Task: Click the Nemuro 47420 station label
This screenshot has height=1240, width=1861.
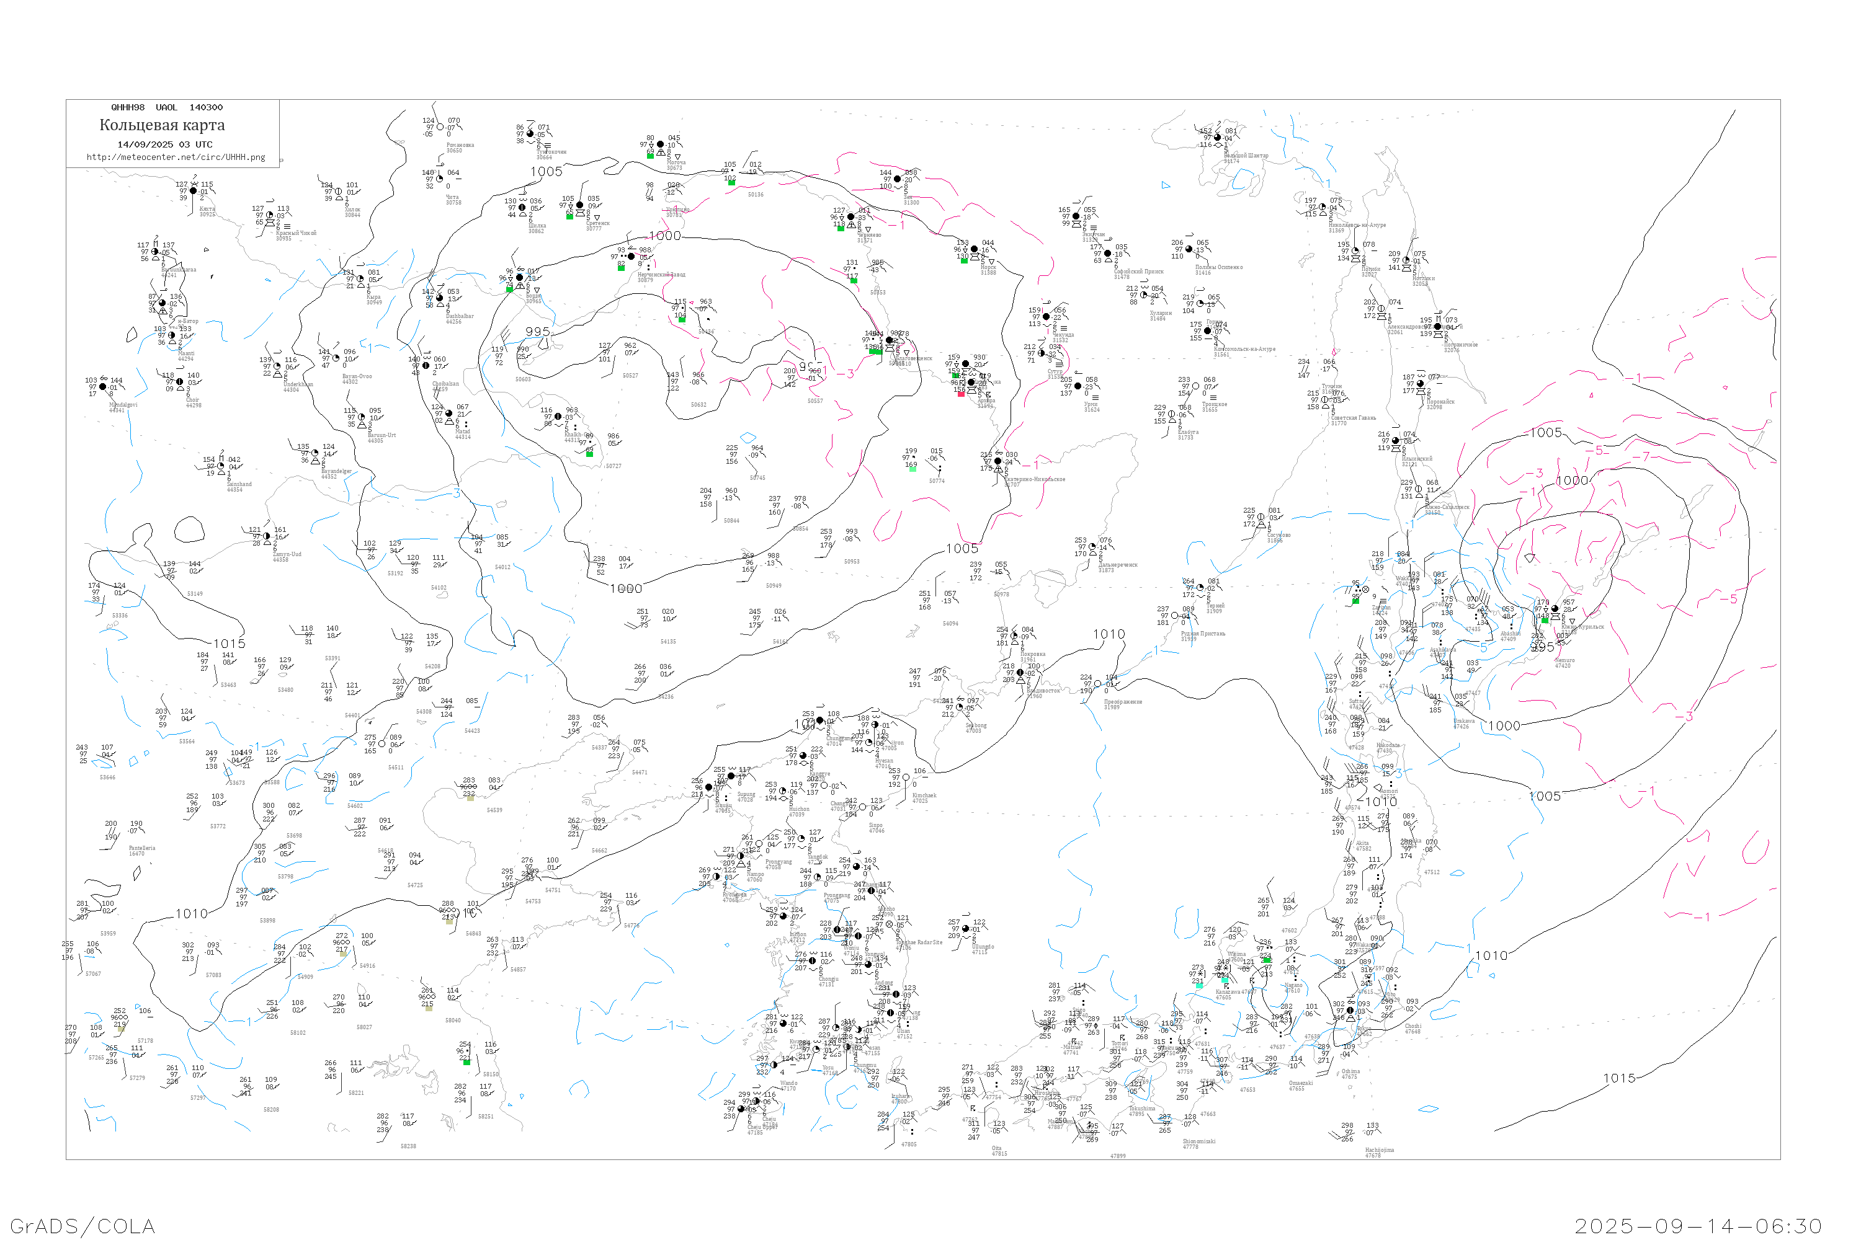Action: pyautogui.click(x=1563, y=663)
